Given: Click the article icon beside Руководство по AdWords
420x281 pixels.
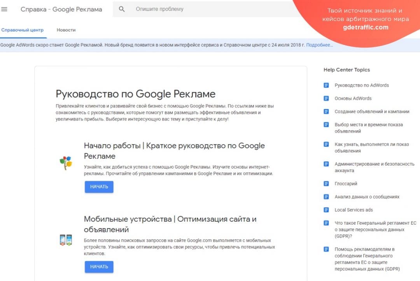Looking at the screenshot, I should [325, 85].
